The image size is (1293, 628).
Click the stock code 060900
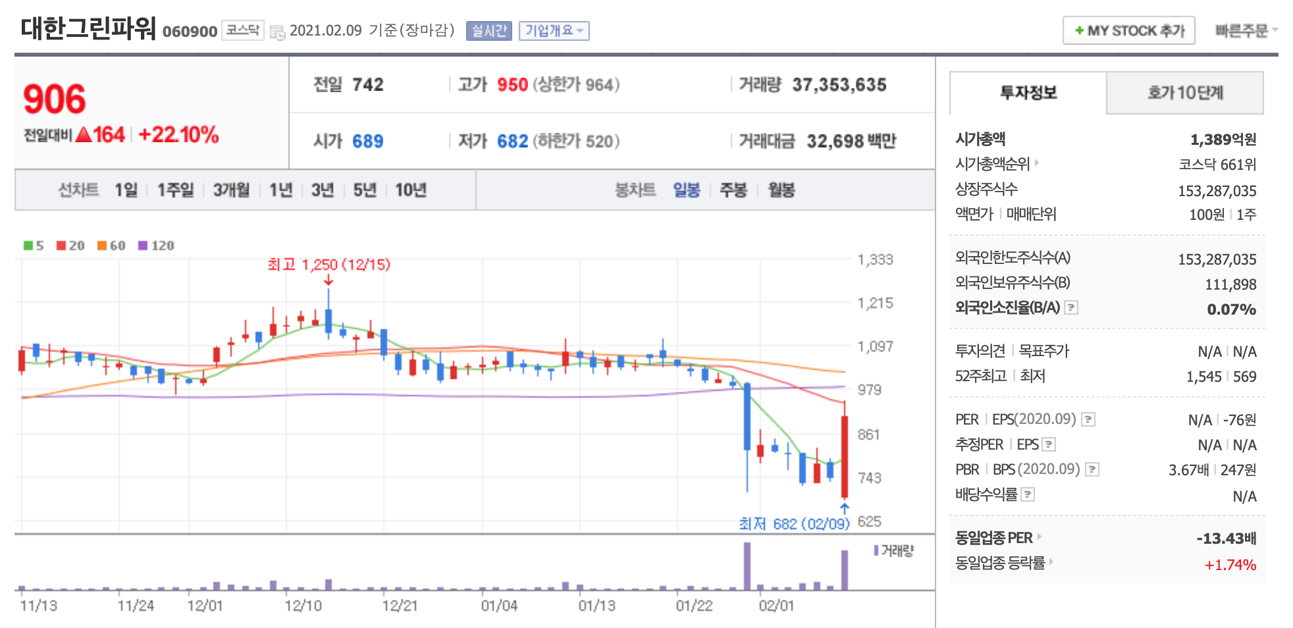point(190,32)
